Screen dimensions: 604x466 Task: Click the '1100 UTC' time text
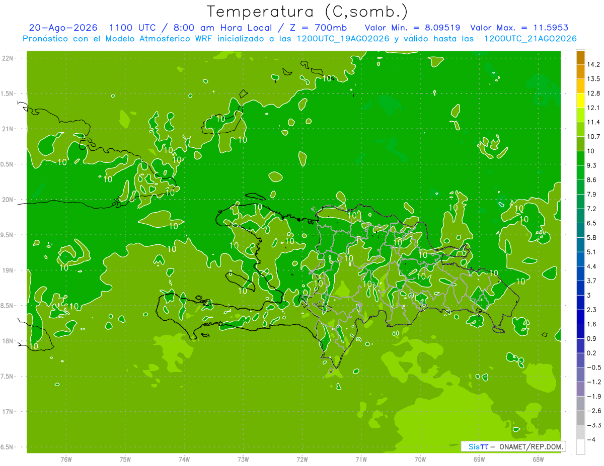tap(133, 28)
